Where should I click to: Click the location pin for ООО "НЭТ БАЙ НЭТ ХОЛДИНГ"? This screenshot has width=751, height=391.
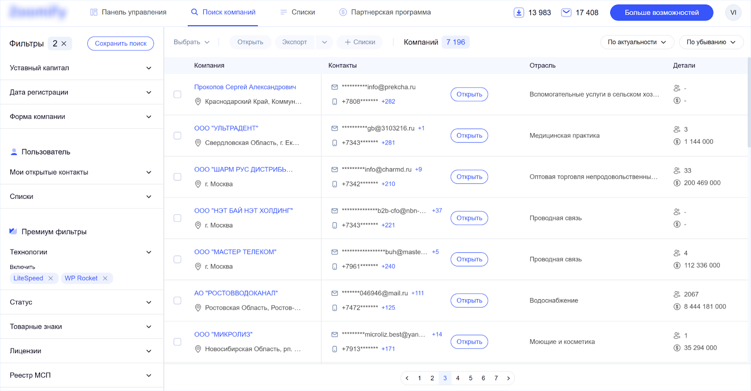(x=198, y=226)
